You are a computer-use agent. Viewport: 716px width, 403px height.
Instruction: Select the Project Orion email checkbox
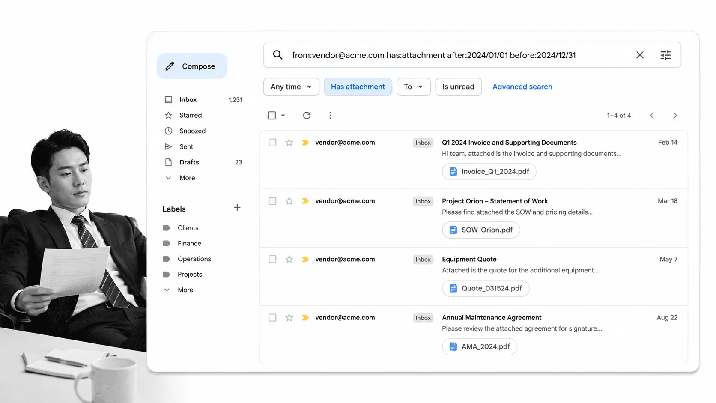272,201
